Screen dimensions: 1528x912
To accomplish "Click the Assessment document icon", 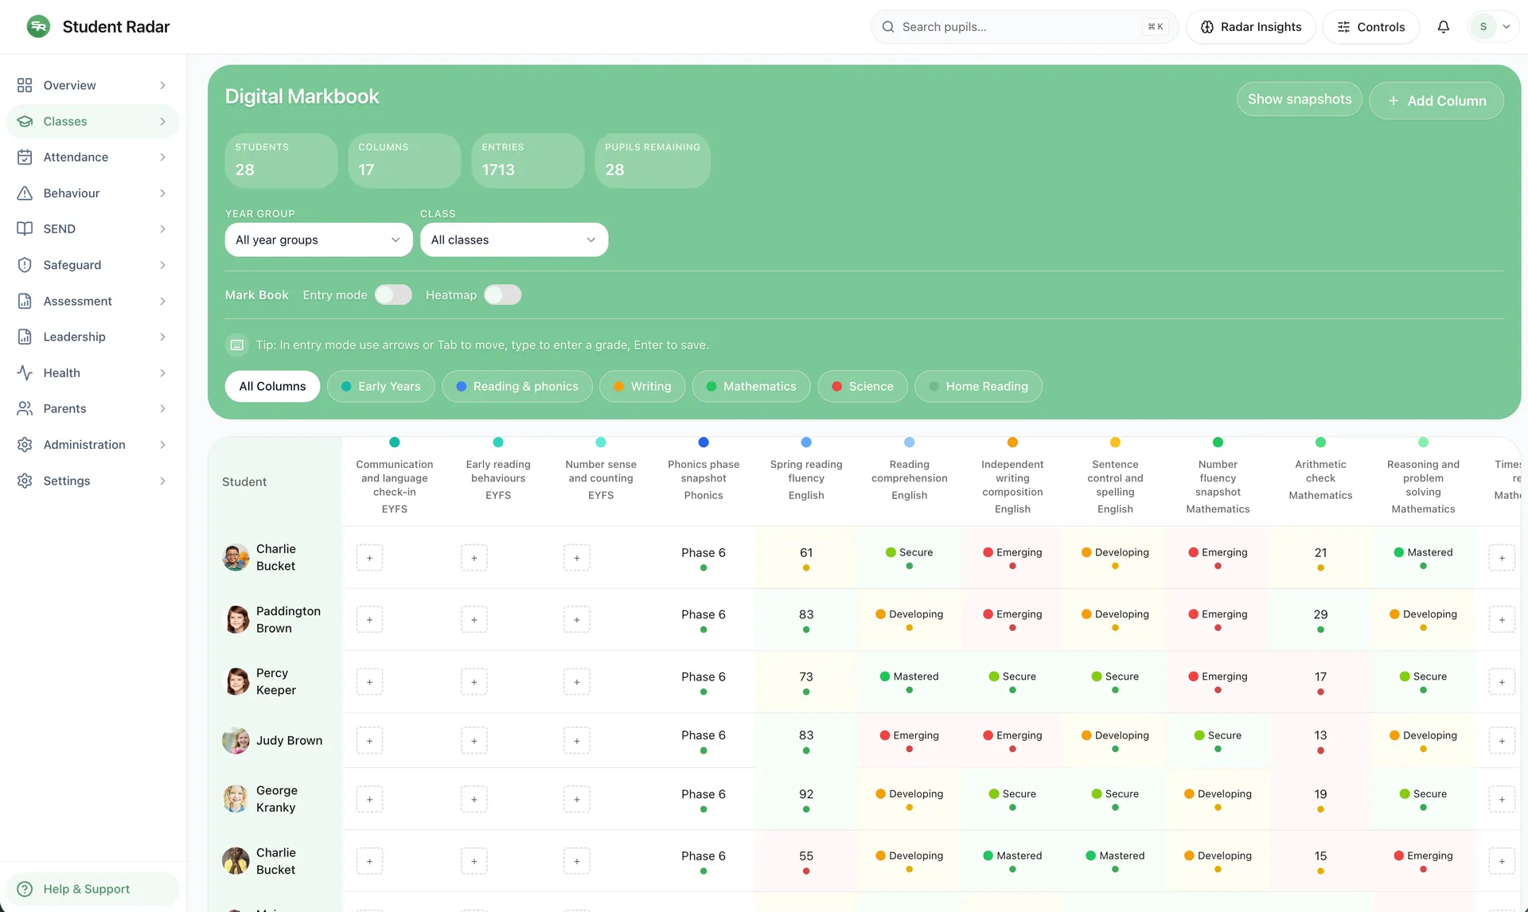I will coord(25,301).
